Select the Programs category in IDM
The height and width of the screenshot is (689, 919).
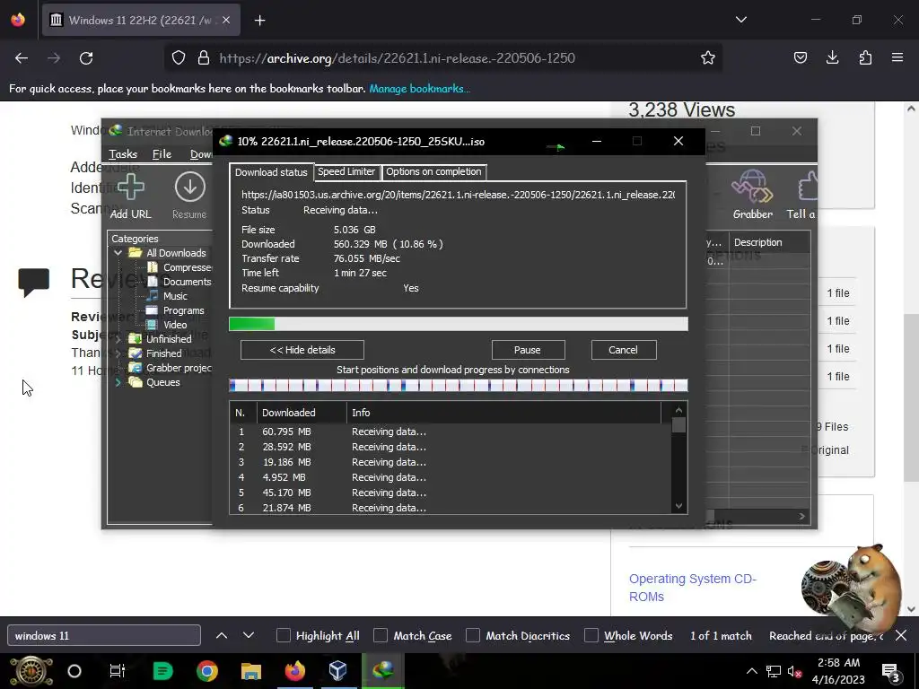pyautogui.click(x=183, y=310)
